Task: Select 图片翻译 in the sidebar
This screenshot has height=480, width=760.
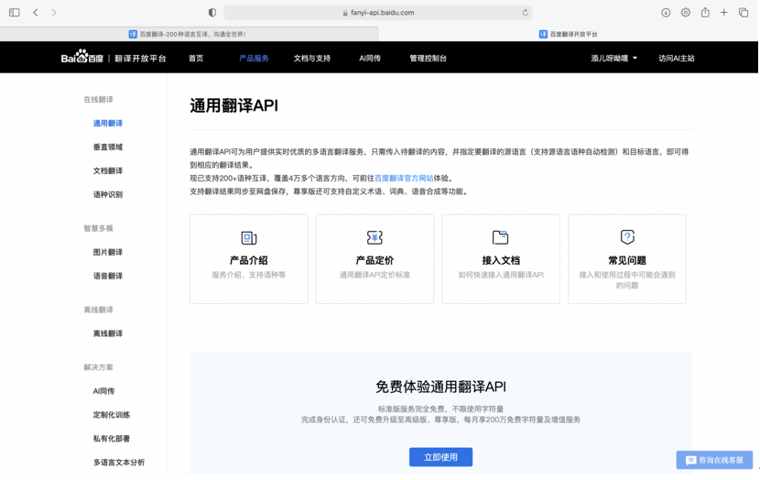Action: (x=108, y=252)
